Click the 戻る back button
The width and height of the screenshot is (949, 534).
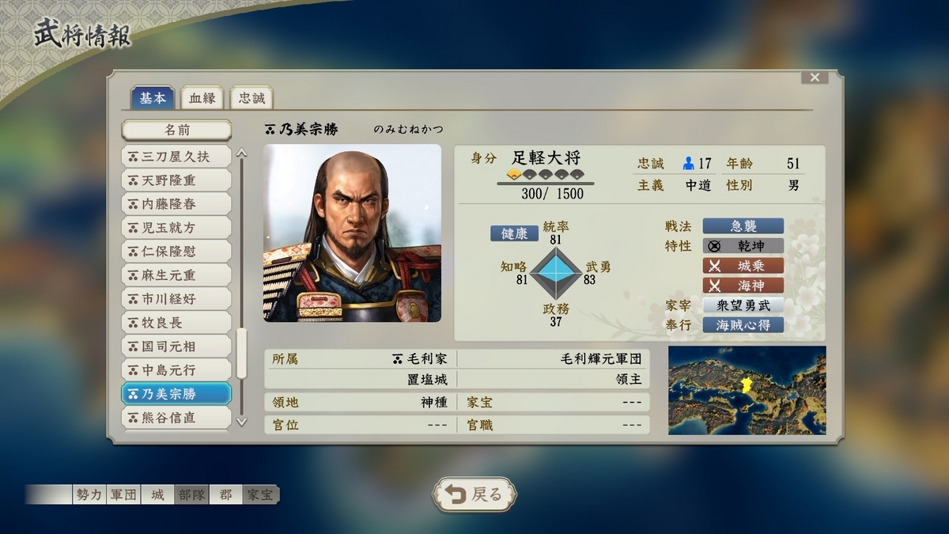(475, 495)
